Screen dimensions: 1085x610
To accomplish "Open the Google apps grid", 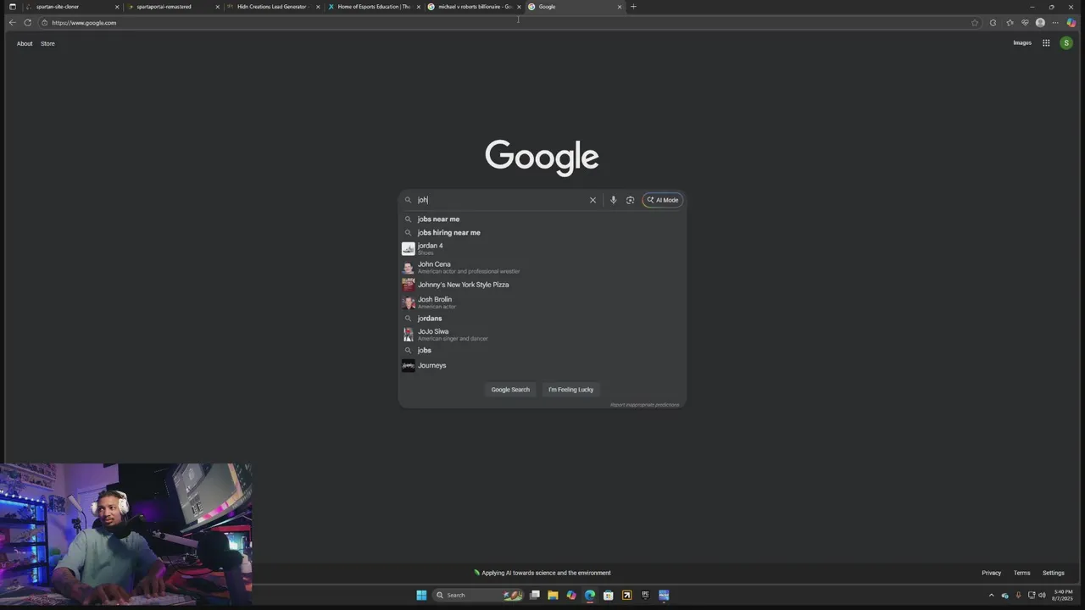I will [1046, 43].
